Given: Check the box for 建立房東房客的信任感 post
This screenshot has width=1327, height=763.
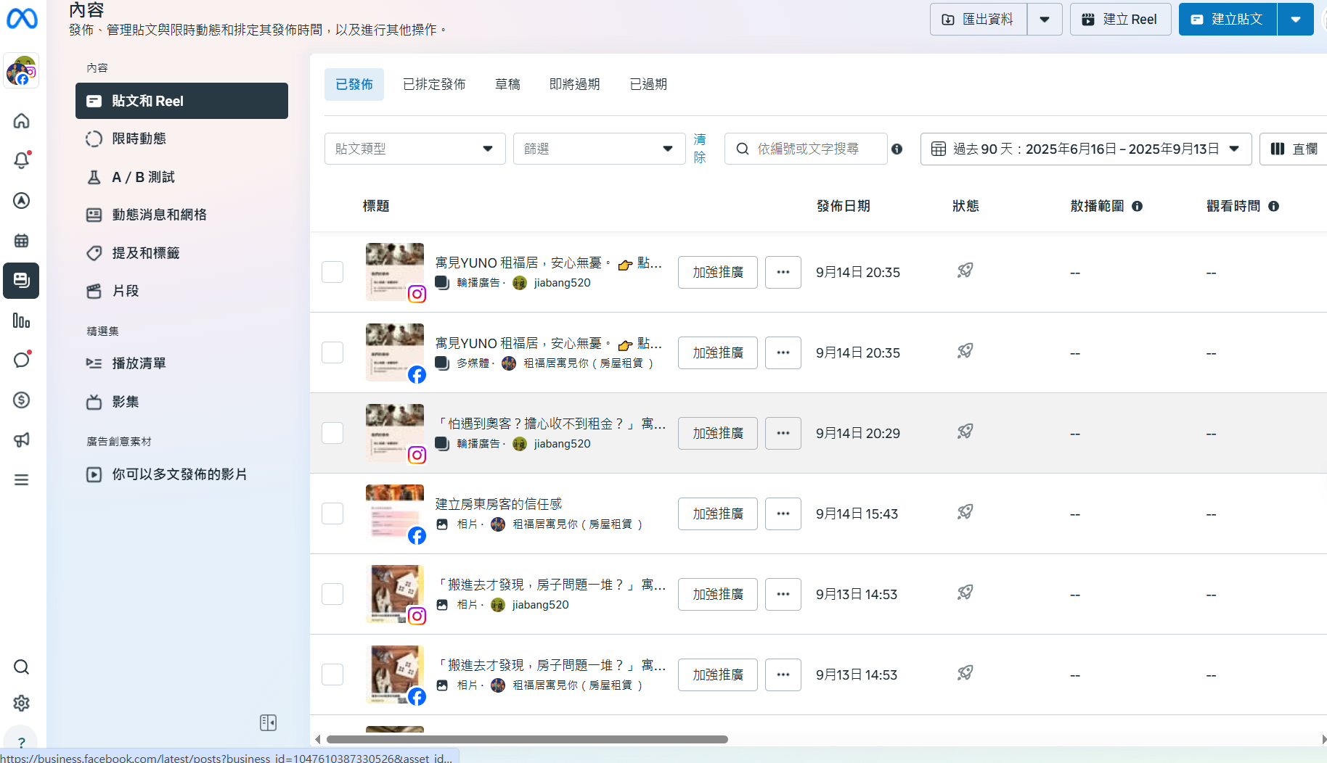Looking at the screenshot, I should 332,514.
